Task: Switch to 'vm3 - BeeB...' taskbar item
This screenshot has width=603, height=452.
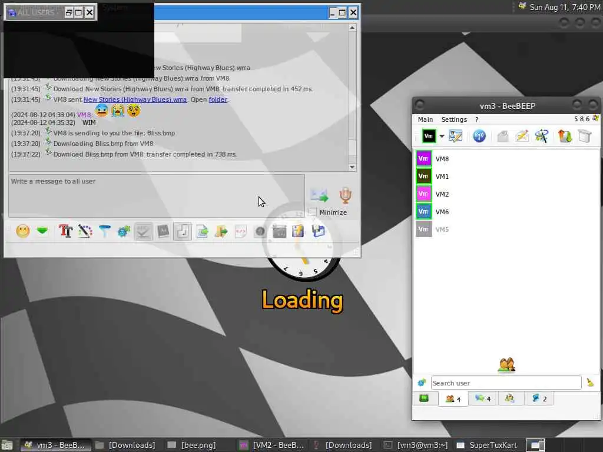Action: point(55,445)
